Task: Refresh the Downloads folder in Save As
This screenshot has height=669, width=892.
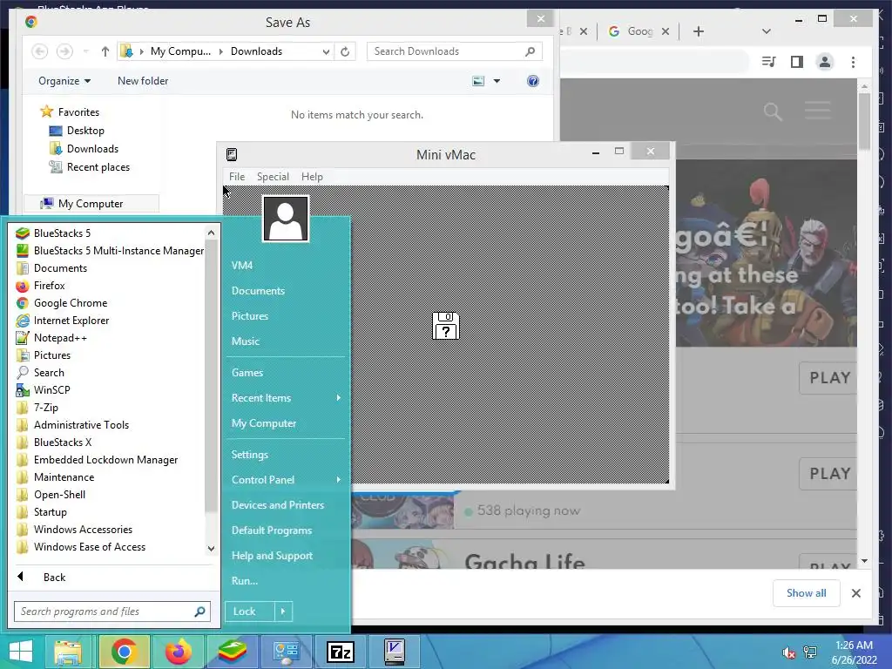Action: pos(345,51)
